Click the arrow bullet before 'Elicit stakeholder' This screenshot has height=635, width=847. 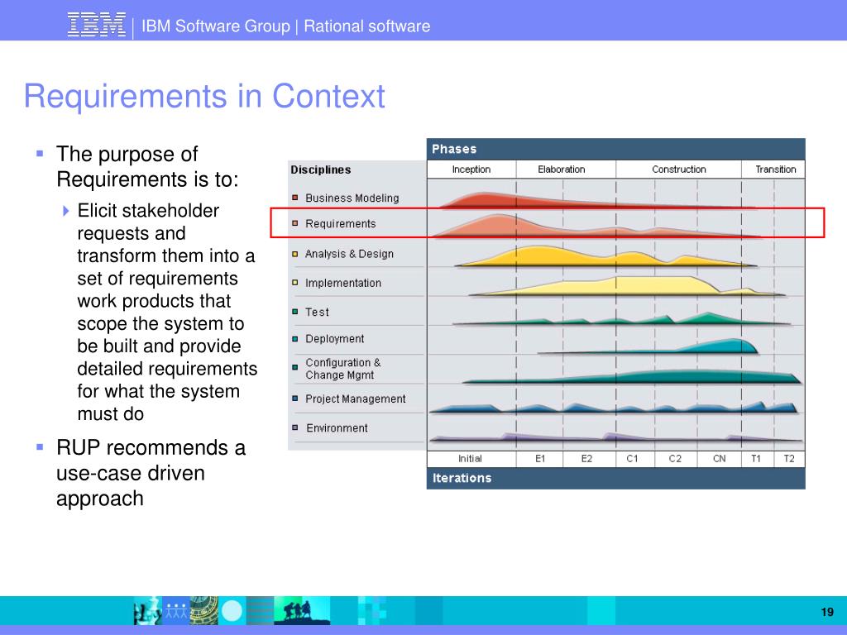coord(66,211)
